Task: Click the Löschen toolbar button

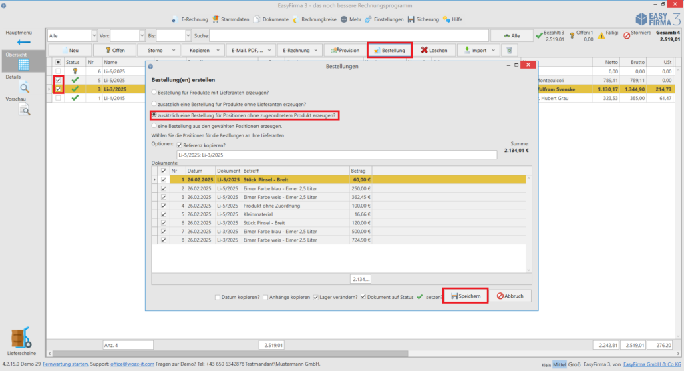Action: click(434, 51)
